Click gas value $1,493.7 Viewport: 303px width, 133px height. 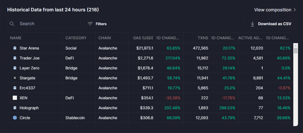[x=146, y=78]
